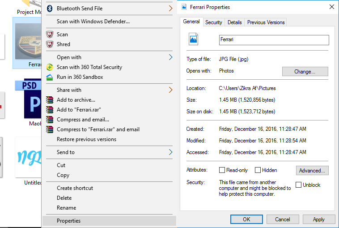Open the Advanced... attributes button

(x=312, y=170)
